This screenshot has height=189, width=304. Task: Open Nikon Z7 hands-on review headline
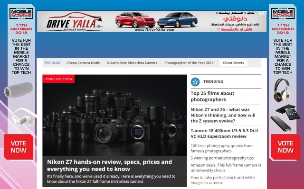110,165
